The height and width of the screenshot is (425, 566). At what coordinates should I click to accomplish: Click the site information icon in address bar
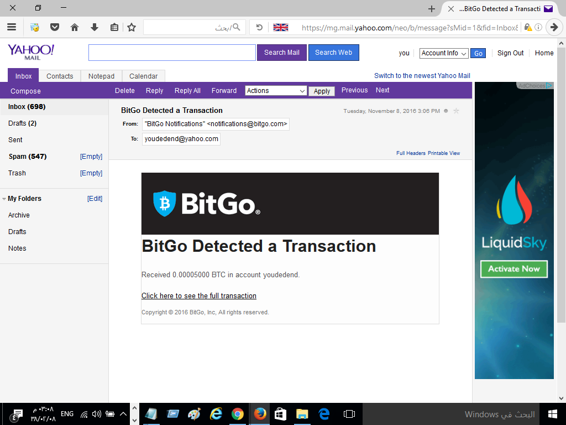[x=538, y=28]
